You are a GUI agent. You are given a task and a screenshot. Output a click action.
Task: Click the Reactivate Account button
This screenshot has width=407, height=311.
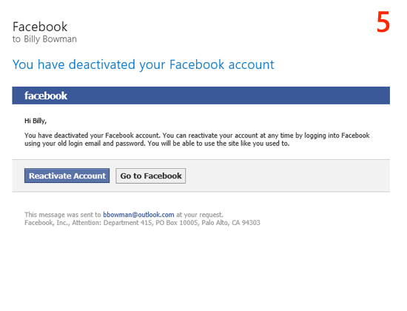[67, 175]
